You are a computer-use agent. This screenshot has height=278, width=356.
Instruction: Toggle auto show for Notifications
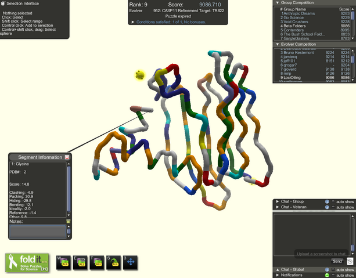pos(333,275)
